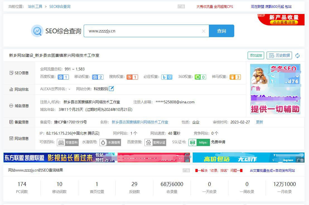Click the Shenma weight orange badge

235,77
